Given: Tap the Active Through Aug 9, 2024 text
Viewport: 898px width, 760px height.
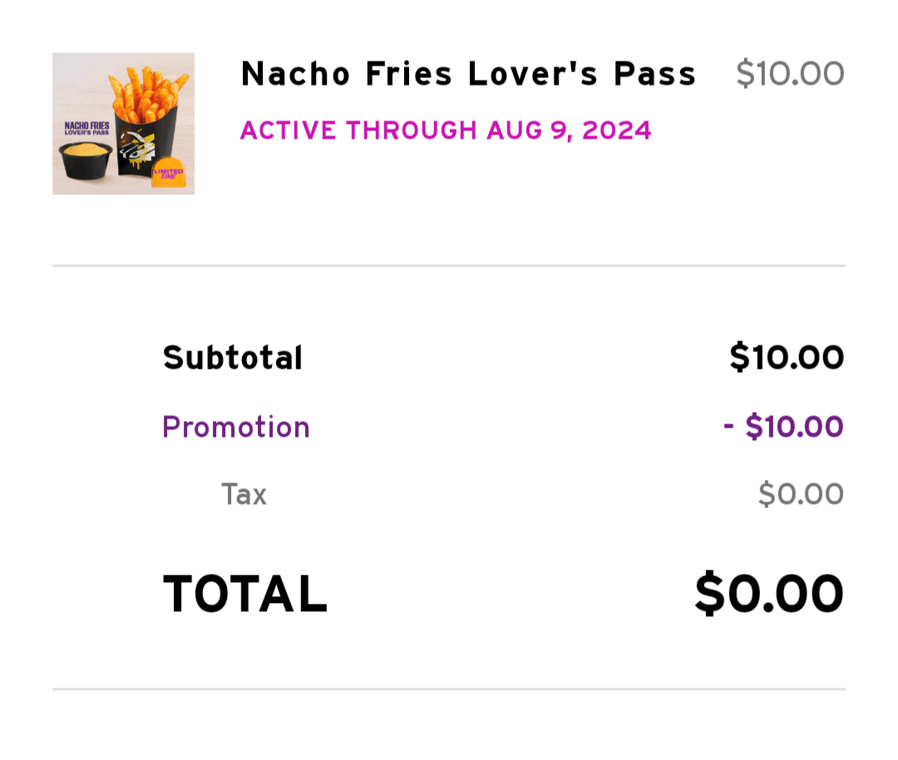Looking at the screenshot, I should pos(446,130).
